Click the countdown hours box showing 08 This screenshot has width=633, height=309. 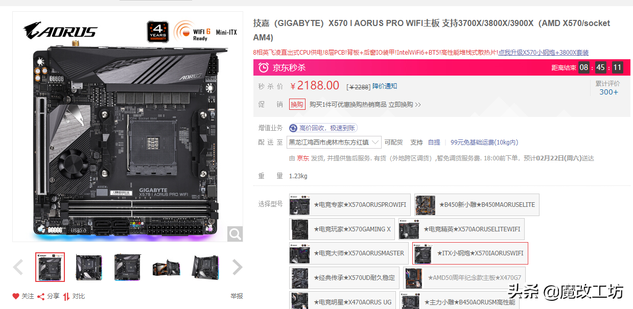point(584,67)
